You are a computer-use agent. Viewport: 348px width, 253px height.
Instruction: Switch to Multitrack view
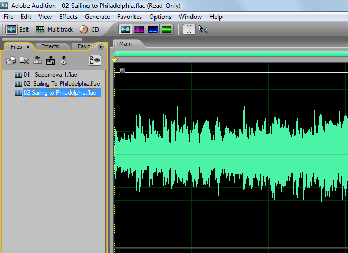click(x=54, y=30)
